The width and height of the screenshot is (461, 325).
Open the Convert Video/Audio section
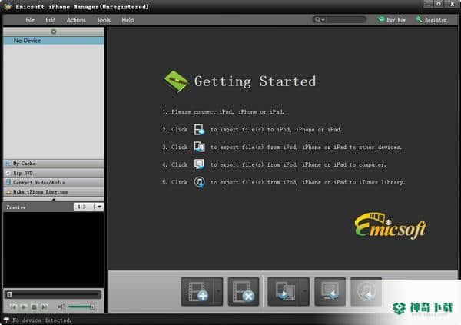tap(54, 182)
